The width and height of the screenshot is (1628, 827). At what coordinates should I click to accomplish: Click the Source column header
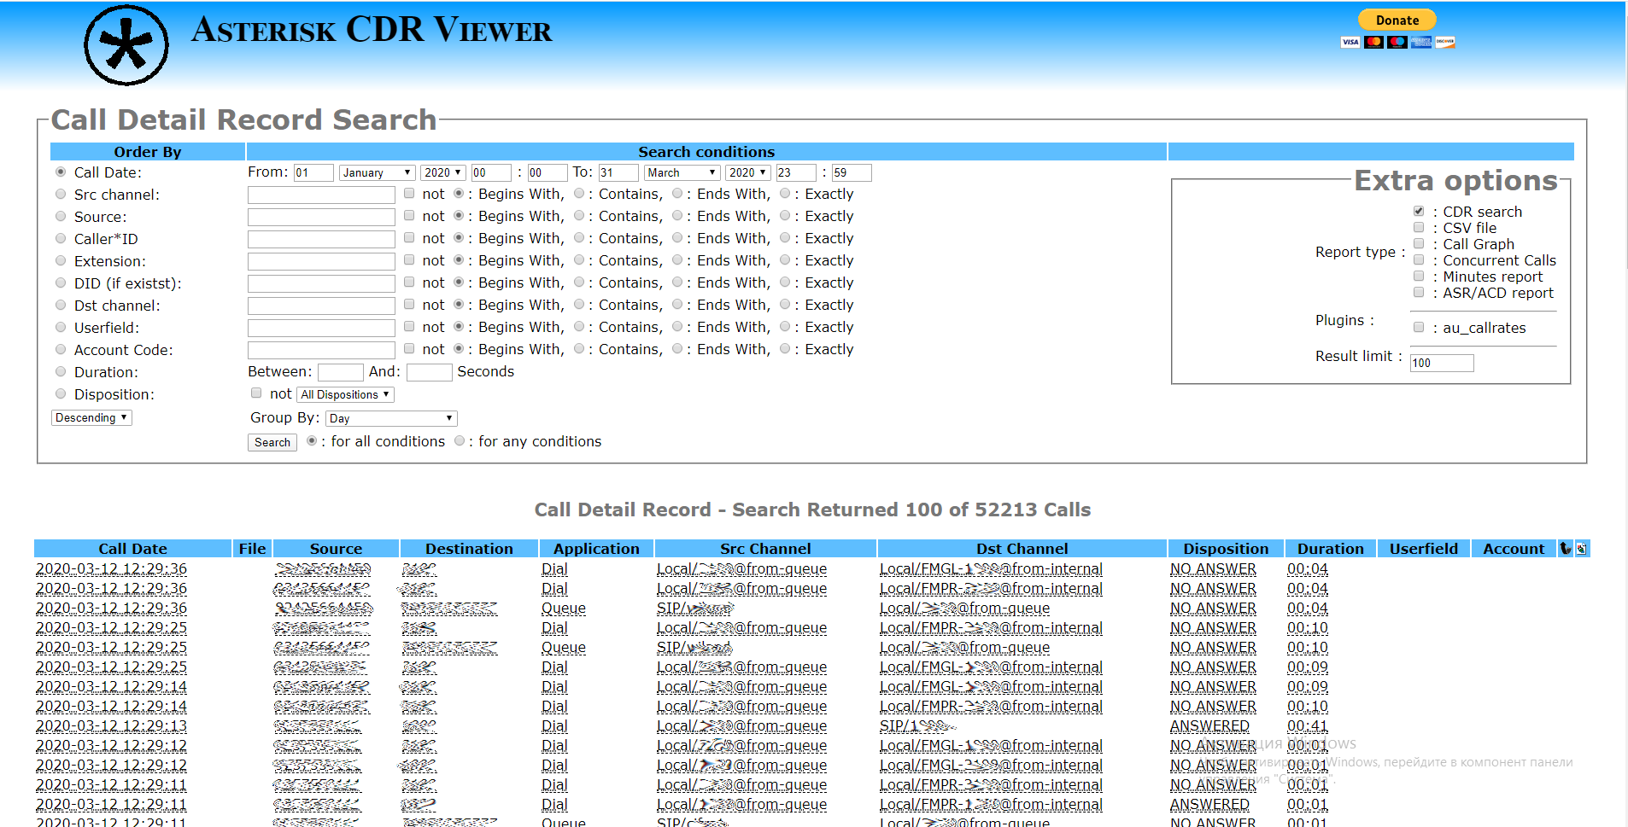[x=336, y=549]
